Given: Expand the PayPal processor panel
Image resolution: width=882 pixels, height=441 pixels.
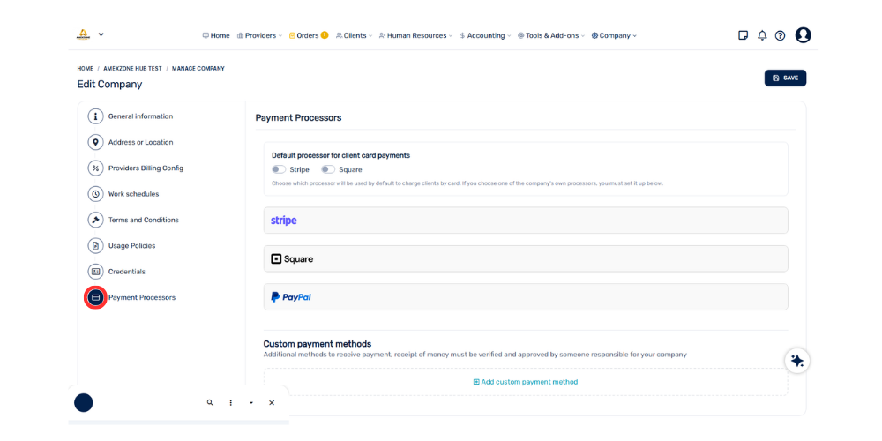Looking at the screenshot, I should [526, 297].
